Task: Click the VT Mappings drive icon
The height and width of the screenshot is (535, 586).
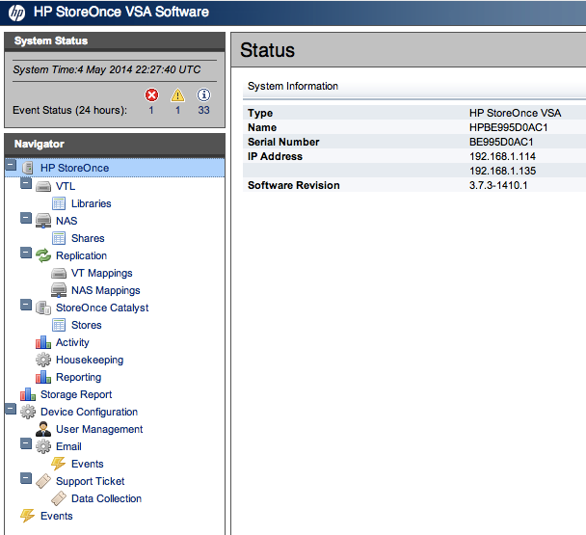Action: tap(59, 274)
